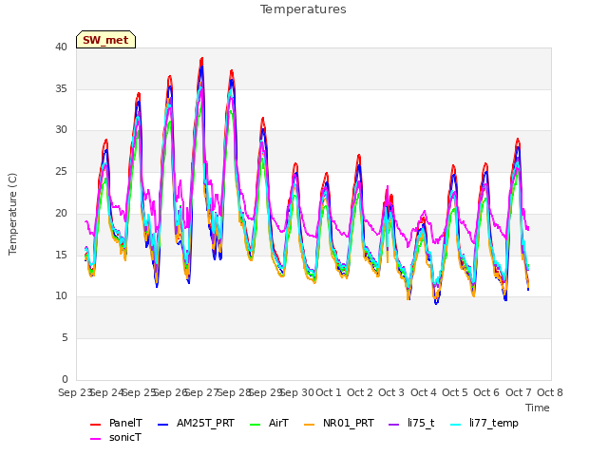Click the Sep 30 x-axis label
Image resolution: width=608 pixels, height=456 pixels.
[296, 392]
